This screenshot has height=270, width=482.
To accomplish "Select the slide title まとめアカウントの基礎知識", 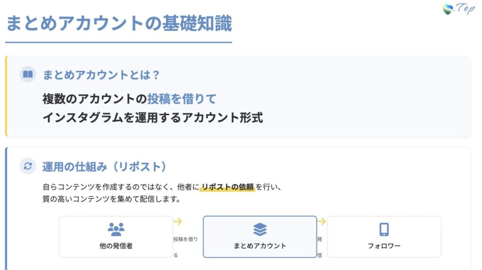I will pyautogui.click(x=119, y=23).
